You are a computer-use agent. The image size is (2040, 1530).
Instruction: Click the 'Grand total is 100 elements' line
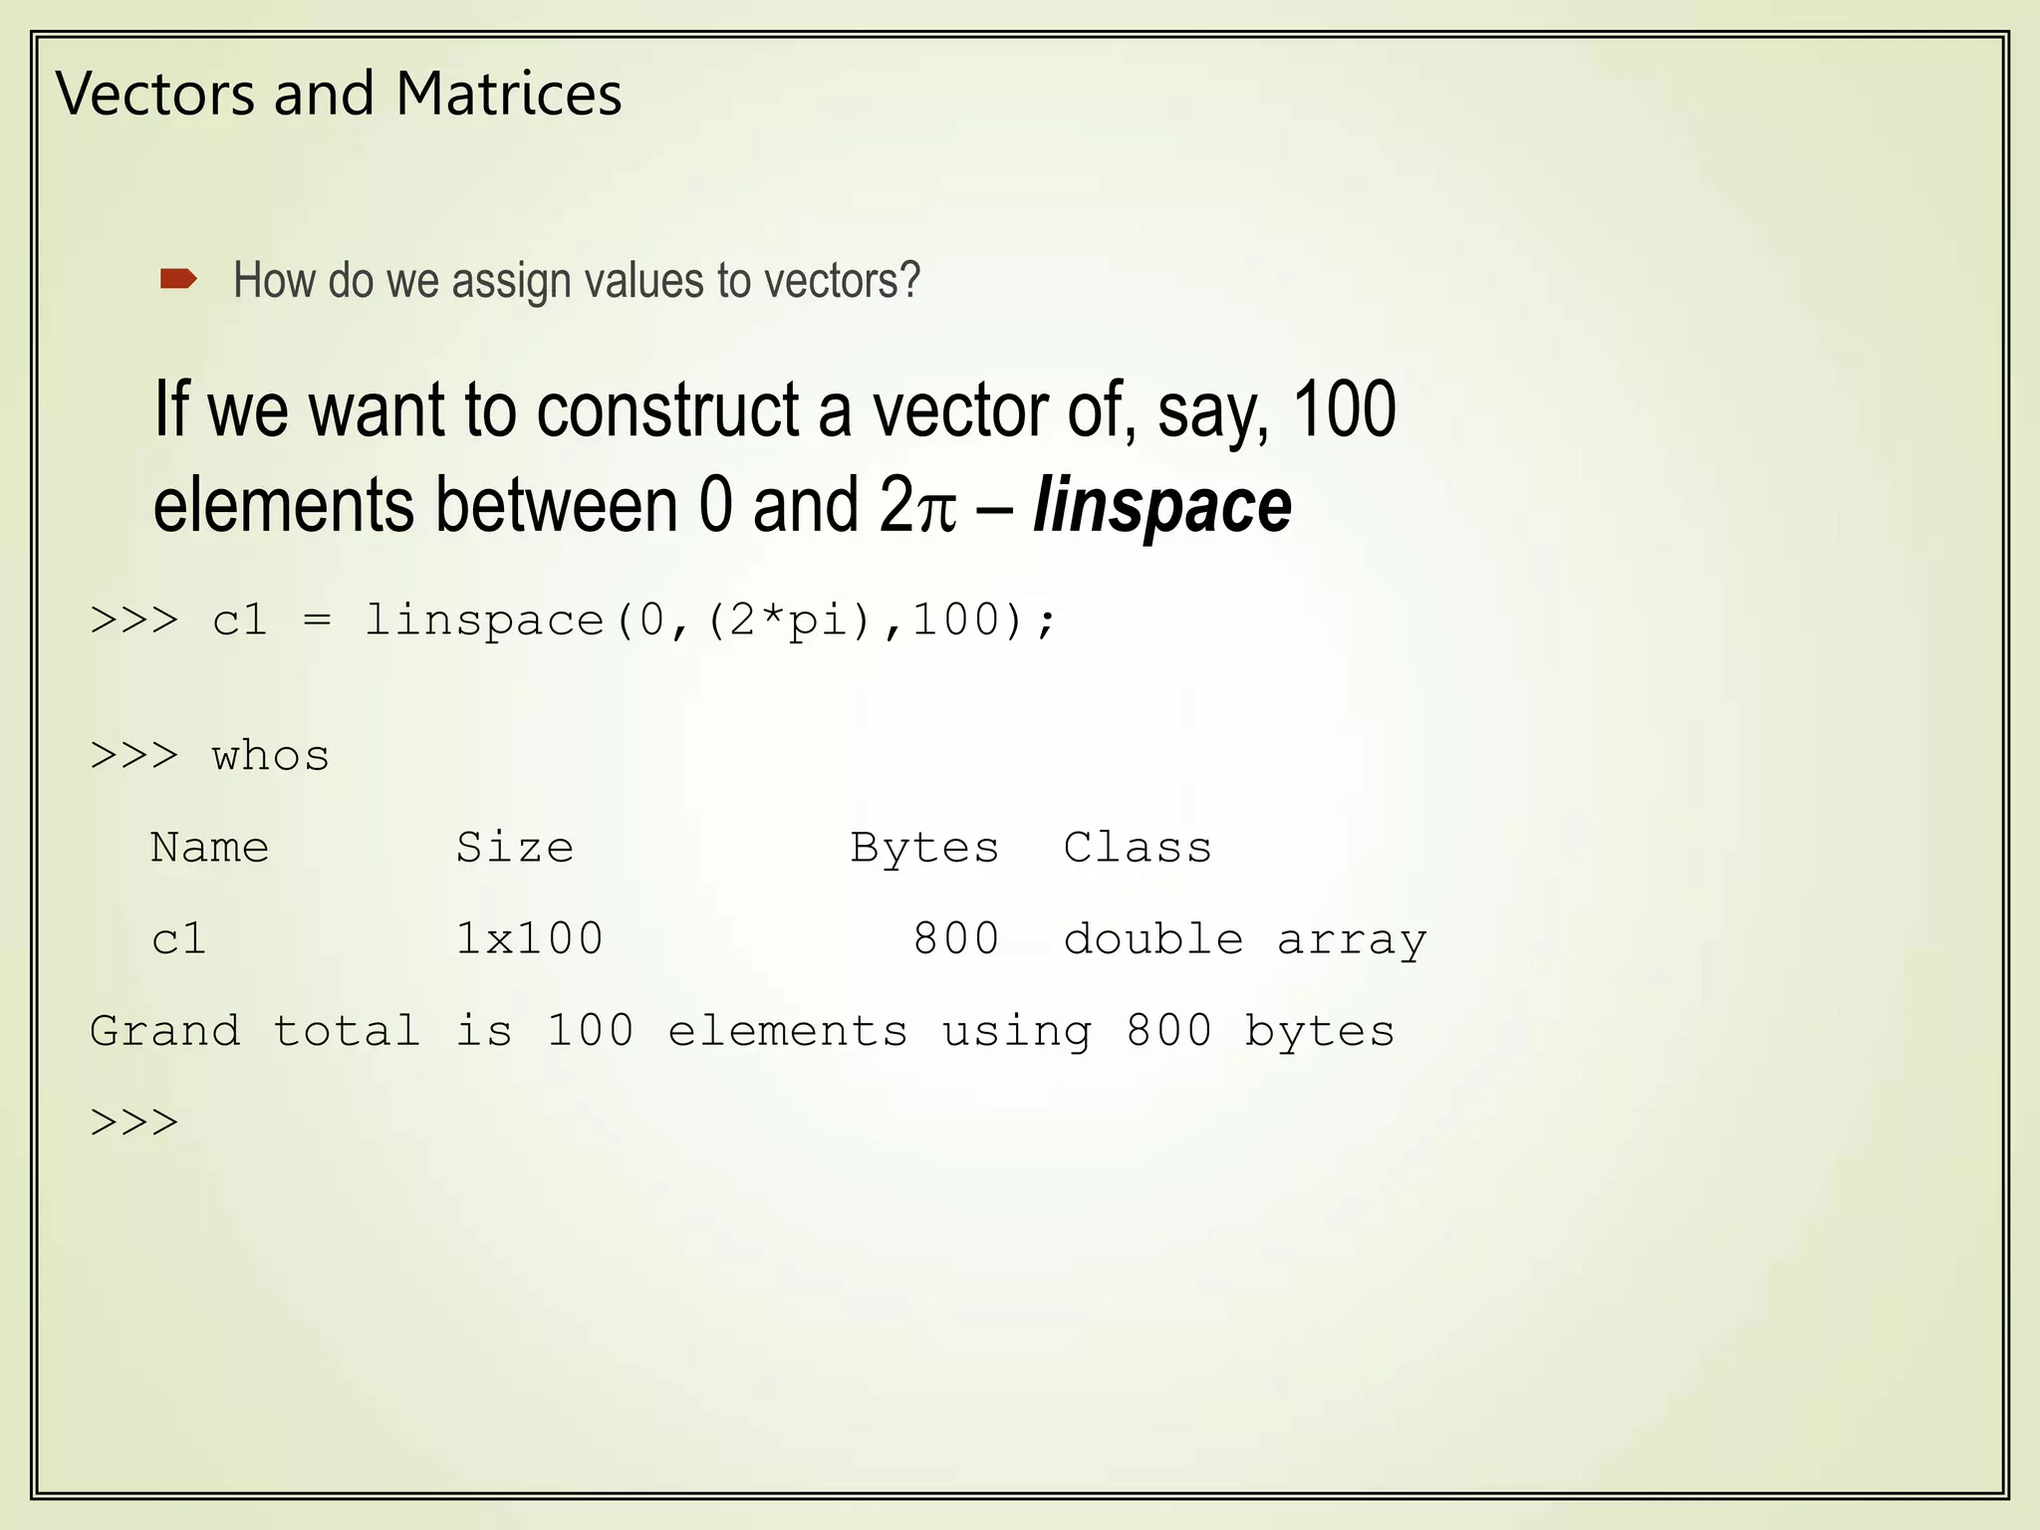(x=742, y=1031)
